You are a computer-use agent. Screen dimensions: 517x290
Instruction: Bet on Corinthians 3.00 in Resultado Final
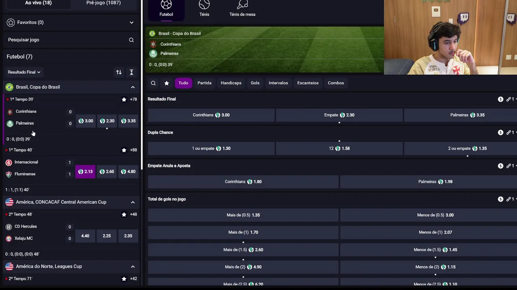(211, 115)
